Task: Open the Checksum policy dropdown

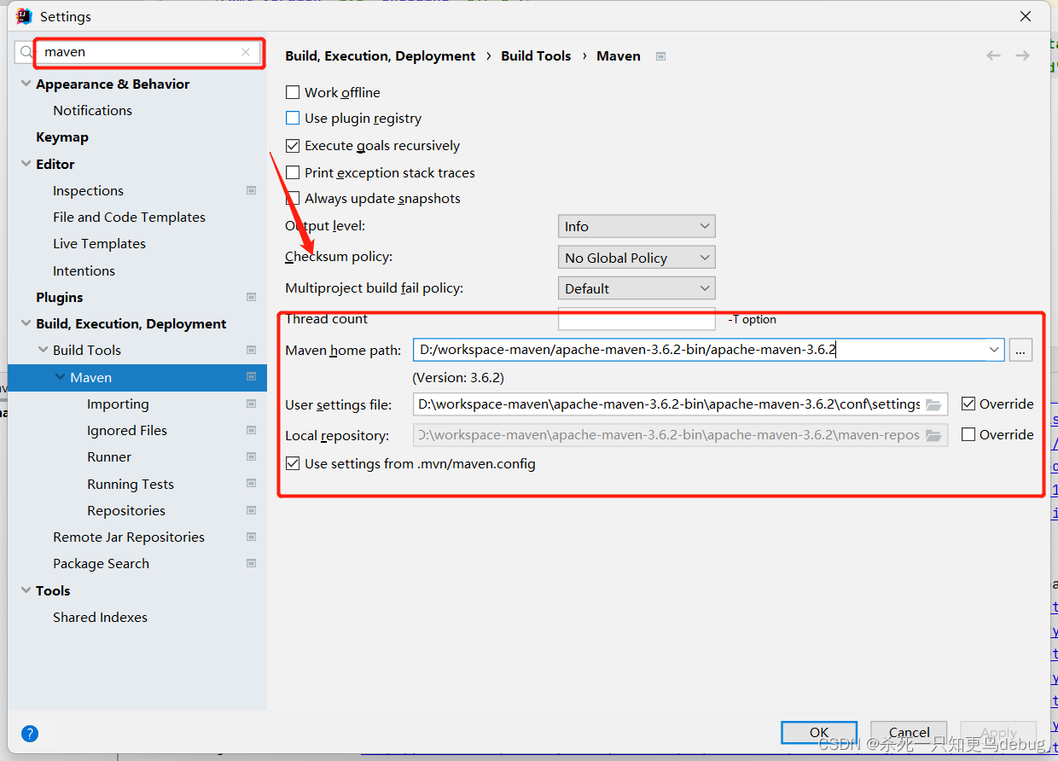Action: (x=637, y=258)
